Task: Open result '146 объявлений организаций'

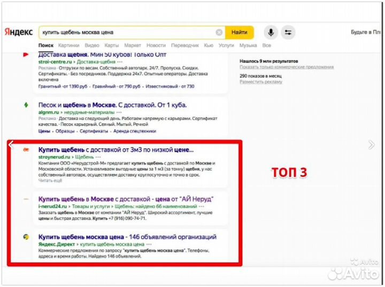Action: 127,237
